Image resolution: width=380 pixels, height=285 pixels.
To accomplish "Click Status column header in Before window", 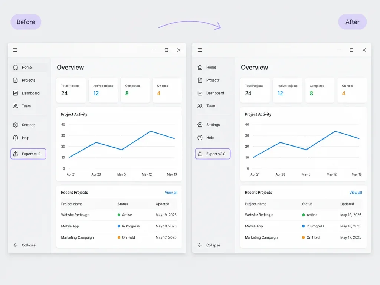I will pyautogui.click(x=122, y=204).
